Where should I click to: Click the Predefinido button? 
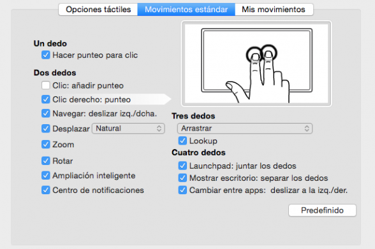click(x=323, y=210)
